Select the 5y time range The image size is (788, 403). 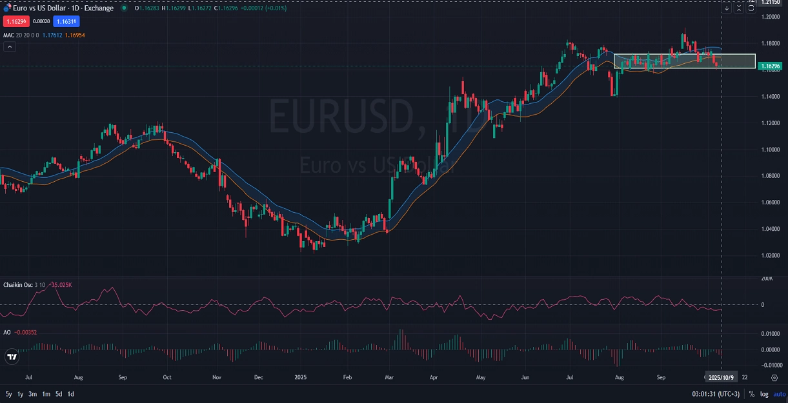(x=9, y=393)
